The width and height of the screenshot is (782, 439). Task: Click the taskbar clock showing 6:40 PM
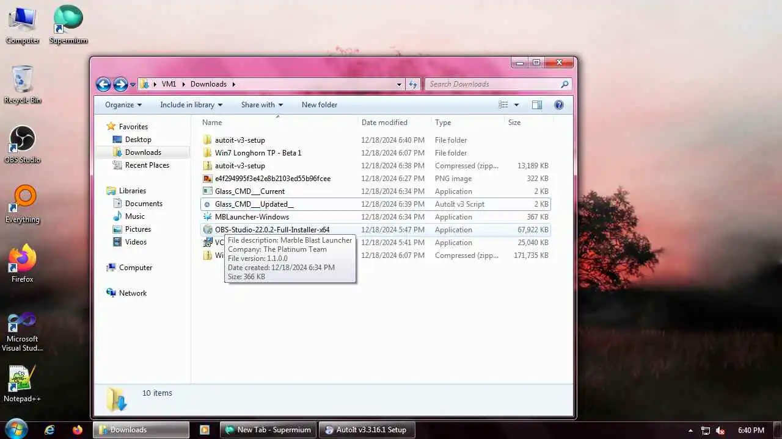(751, 430)
